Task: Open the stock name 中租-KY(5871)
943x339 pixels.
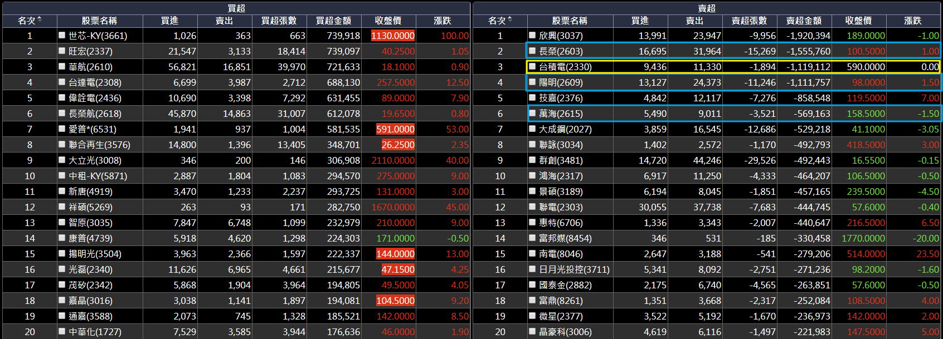Action: pyautogui.click(x=98, y=176)
